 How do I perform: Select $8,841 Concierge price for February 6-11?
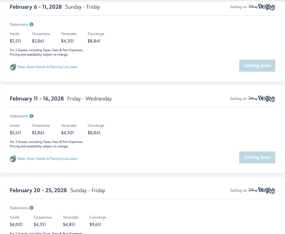(94, 41)
